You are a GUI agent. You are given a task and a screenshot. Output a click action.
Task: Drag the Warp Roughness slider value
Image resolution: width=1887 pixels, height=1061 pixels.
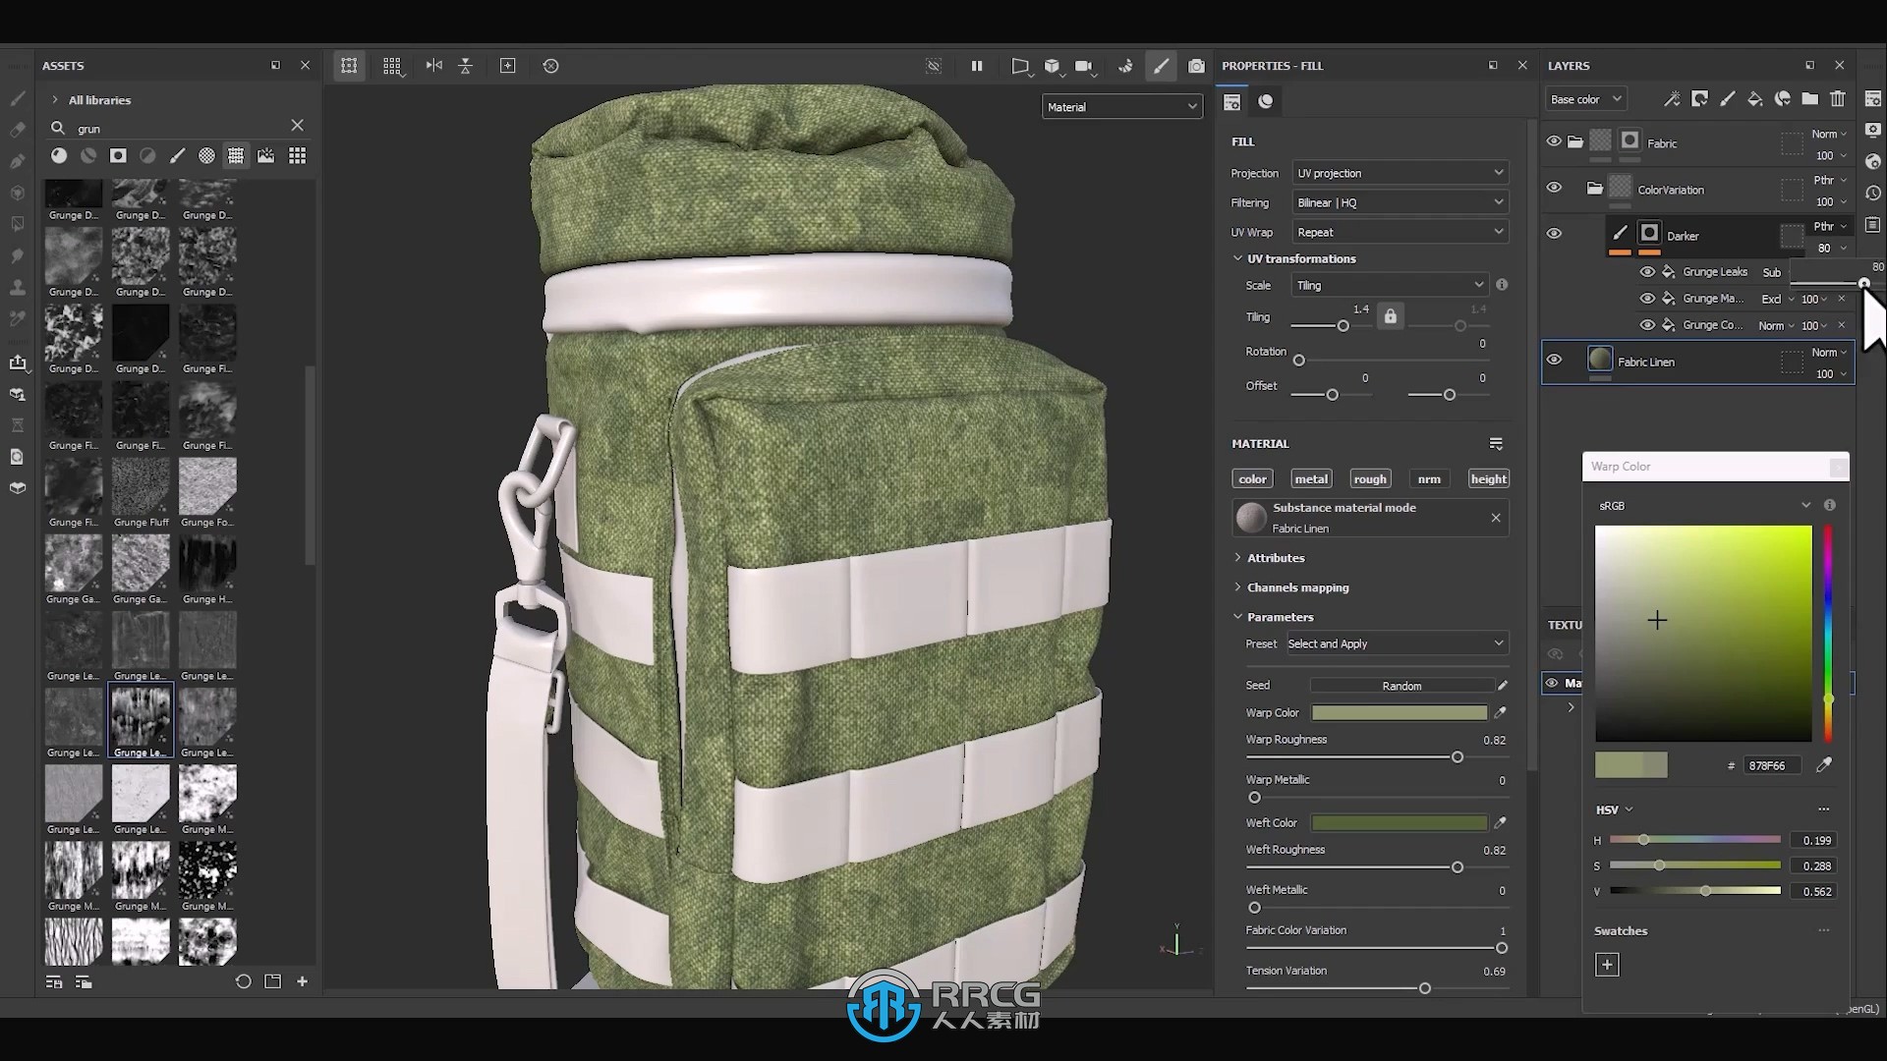[x=1457, y=756]
